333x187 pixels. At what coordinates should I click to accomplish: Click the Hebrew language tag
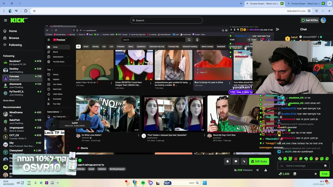81,169
